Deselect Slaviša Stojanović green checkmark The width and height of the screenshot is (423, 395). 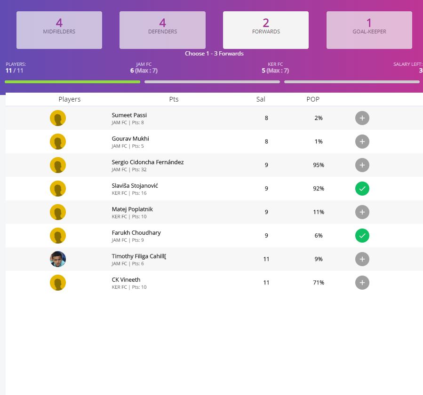point(362,189)
